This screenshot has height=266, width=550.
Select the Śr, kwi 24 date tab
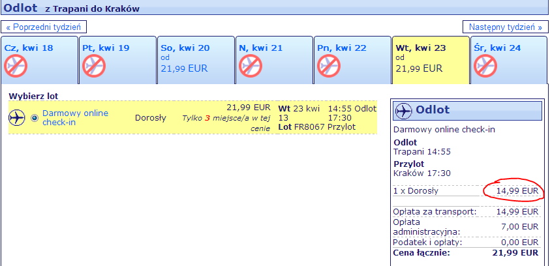point(509,60)
